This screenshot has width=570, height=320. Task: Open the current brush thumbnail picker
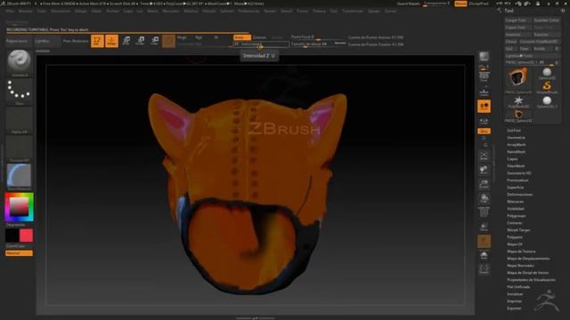tap(20, 62)
